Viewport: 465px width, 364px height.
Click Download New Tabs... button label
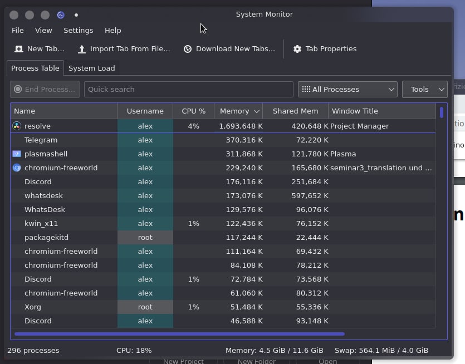coord(236,49)
